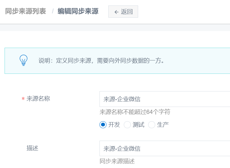The width and height of the screenshot is (230, 168).
Task: Select the 测试 radio button circle
Action: (x=127, y=125)
